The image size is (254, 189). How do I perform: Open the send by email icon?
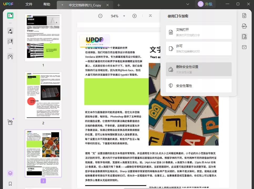coord(244,47)
